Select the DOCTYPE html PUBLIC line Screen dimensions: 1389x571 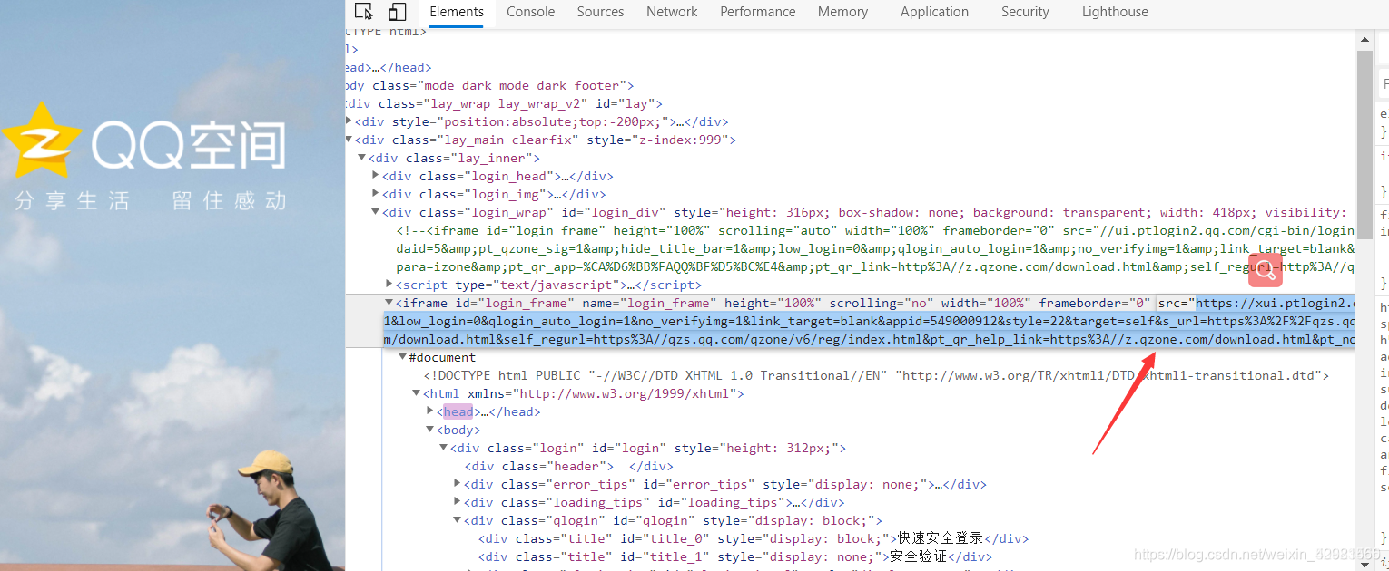[x=876, y=375]
